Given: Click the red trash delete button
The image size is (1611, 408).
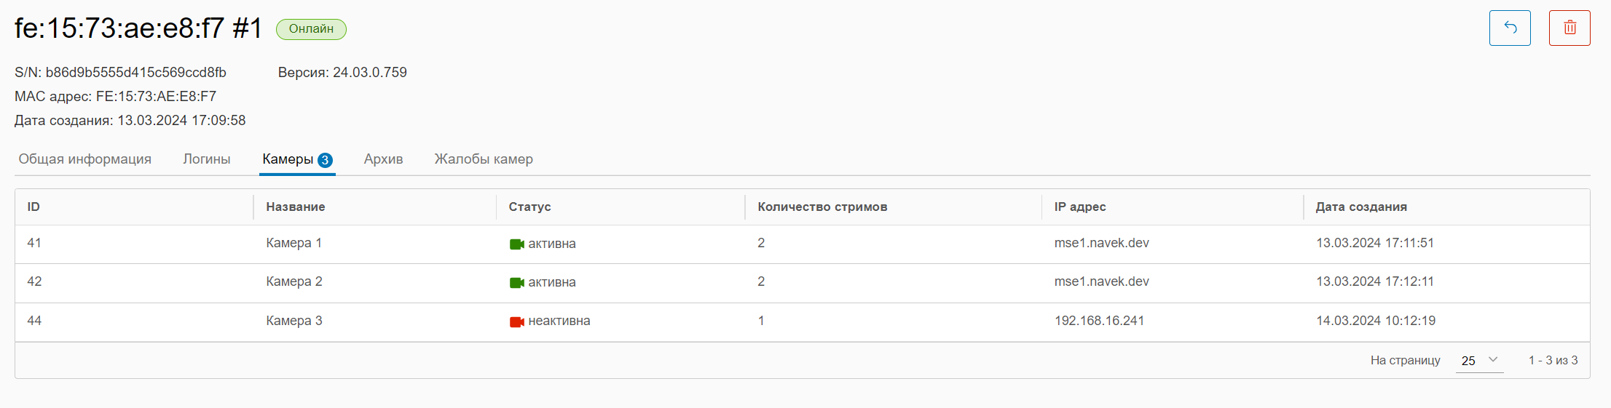Looking at the screenshot, I should click(1569, 28).
